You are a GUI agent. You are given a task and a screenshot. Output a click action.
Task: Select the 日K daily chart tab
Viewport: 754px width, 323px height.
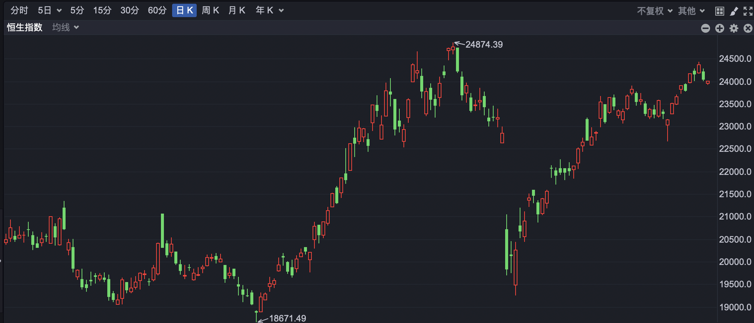pos(184,10)
